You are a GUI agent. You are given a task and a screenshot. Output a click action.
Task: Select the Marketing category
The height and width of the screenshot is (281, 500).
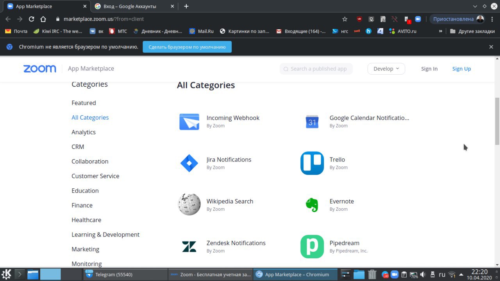(85, 249)
